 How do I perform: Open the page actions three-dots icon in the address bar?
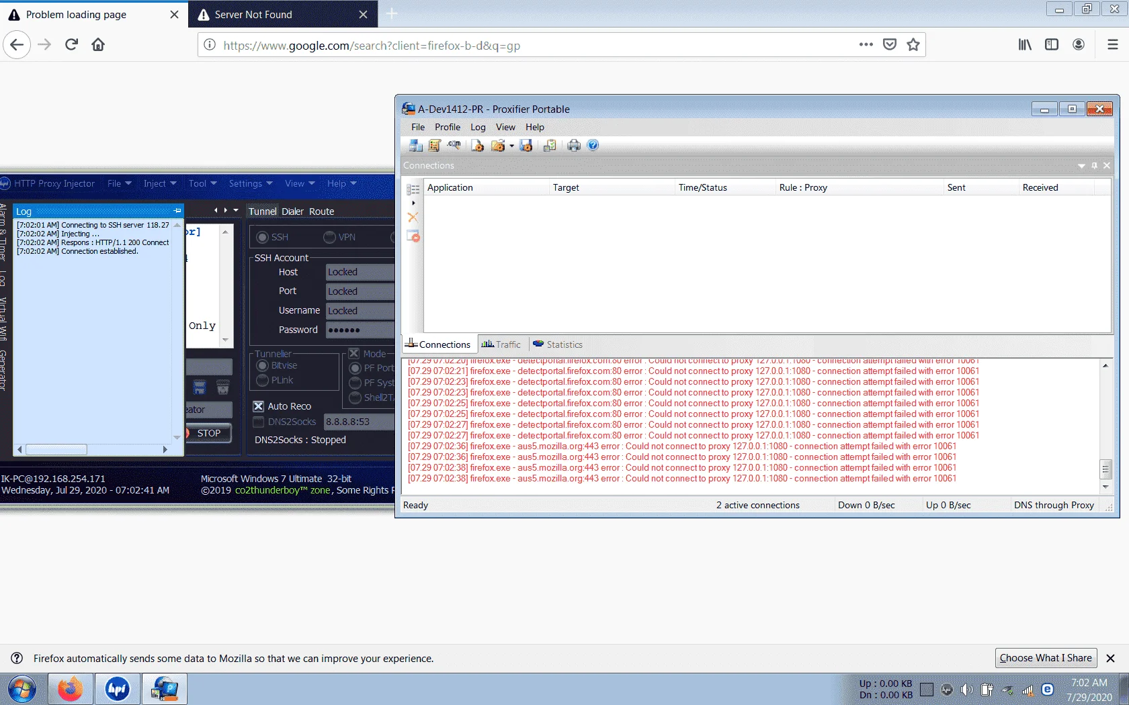(866, 45)
